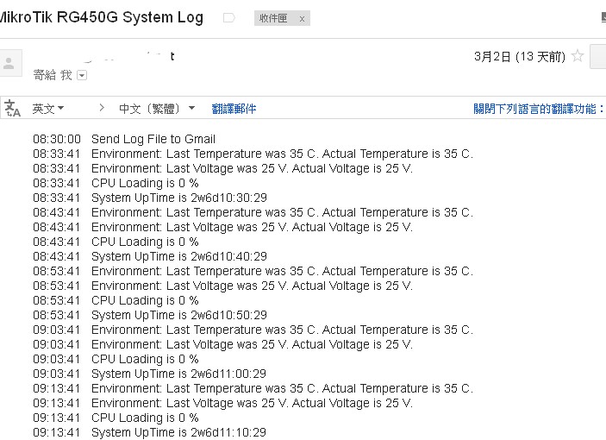Click the date 3月2日 (13 天前)
Image resolution: width=606 pixels, height=440 pixels.
coord(520,56)
